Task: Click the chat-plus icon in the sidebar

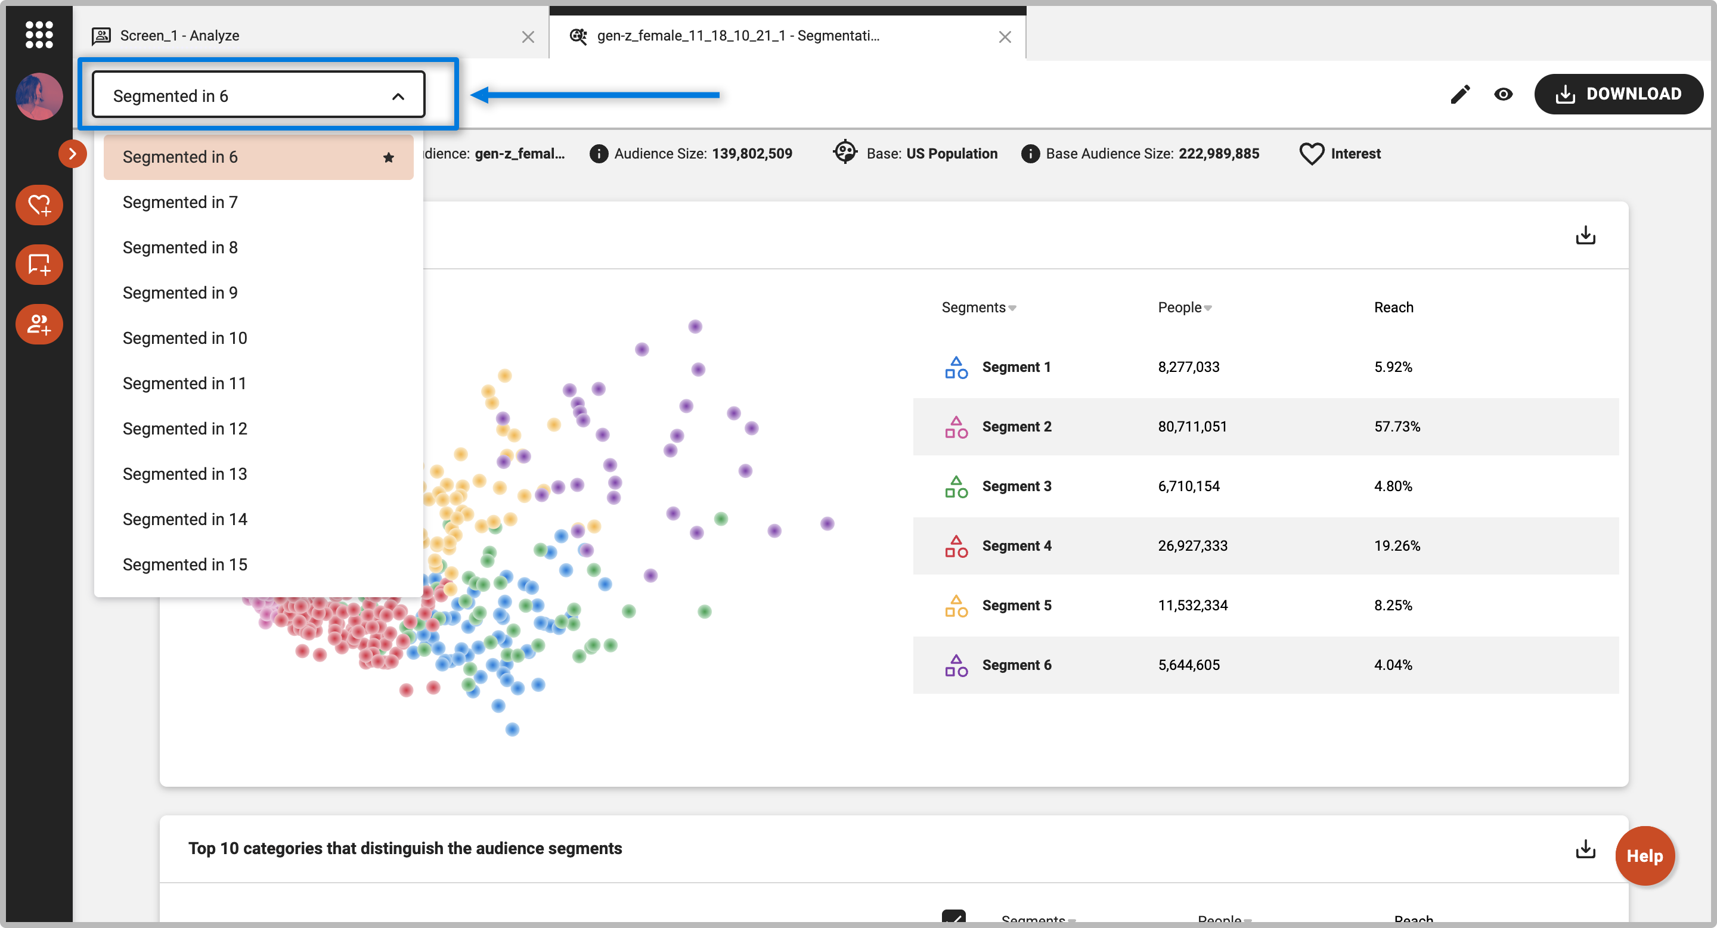Action: point(39,265)
